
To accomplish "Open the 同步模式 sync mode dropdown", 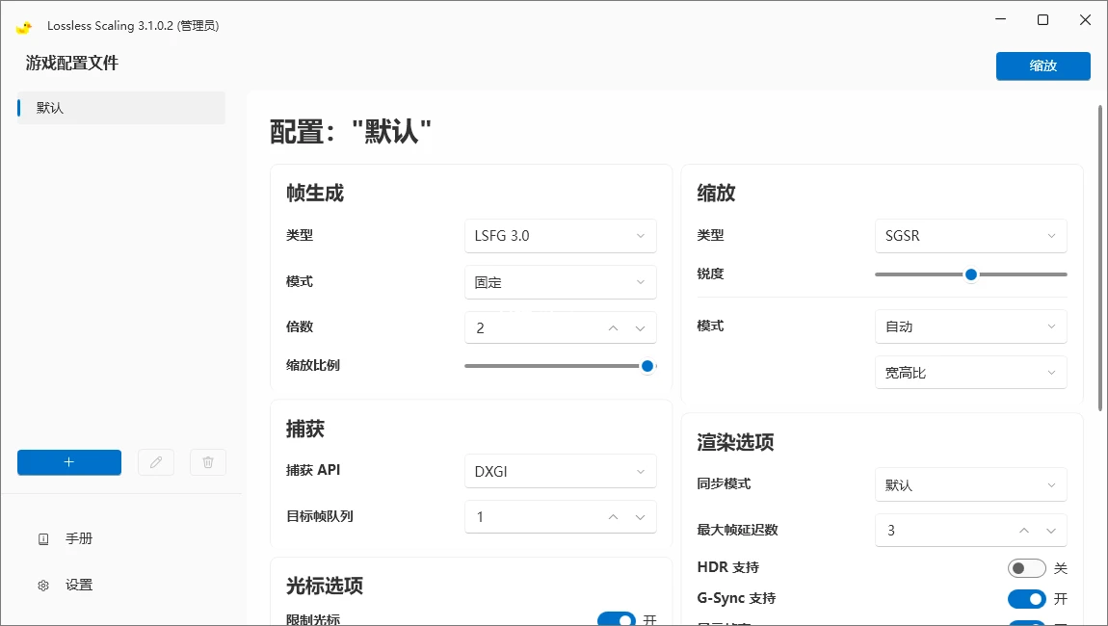I will (x=971, y=484).
